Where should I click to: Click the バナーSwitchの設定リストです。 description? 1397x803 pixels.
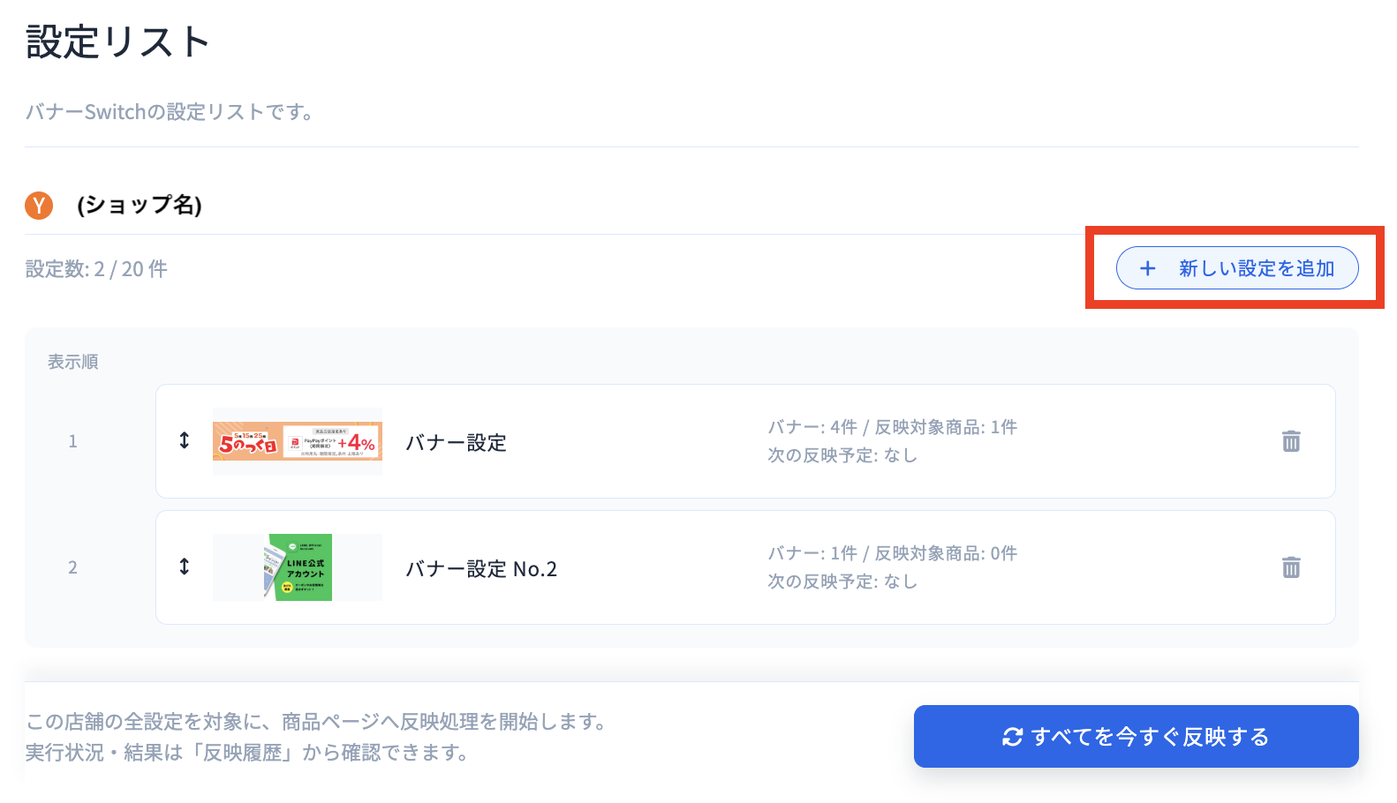[x=169, y=112]
